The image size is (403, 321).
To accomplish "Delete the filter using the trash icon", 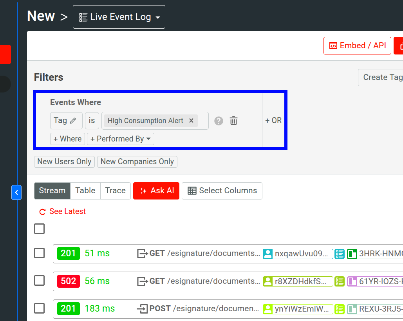I will tap(233, 121).
